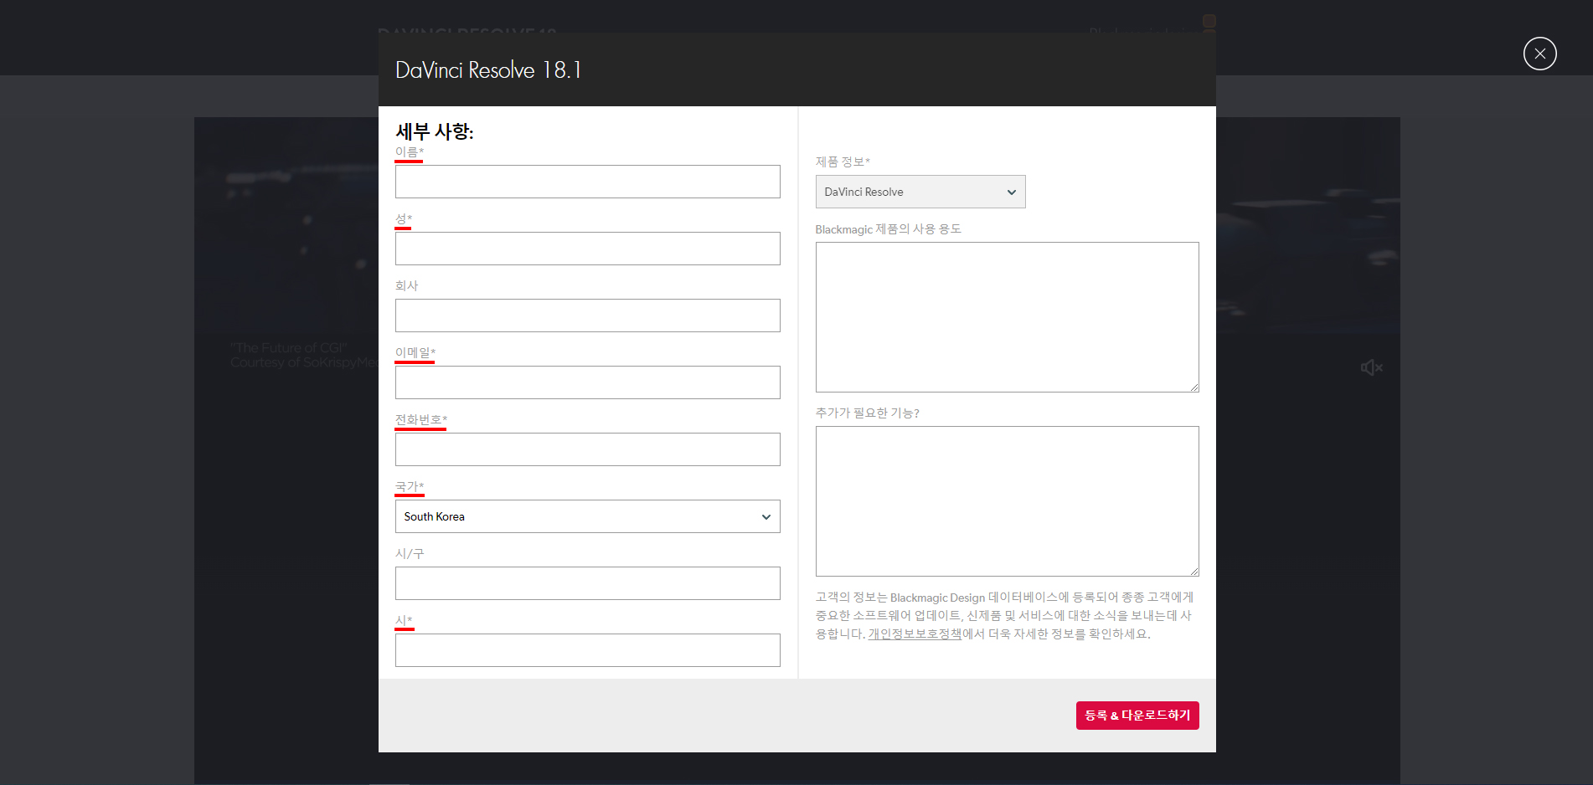
Task: Click the 전화번호* field label
Action: pyautogui.click(x=421, y=419)
